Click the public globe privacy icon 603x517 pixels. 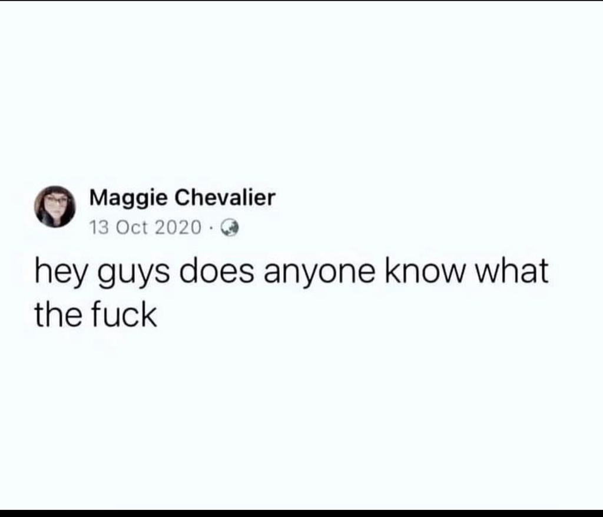(x=230, y=228)
